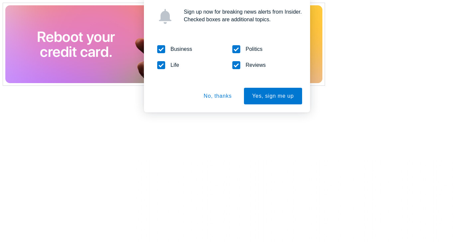Click the Business label text
The height and width of the screenshot is (242, 454).
(181, 49)
